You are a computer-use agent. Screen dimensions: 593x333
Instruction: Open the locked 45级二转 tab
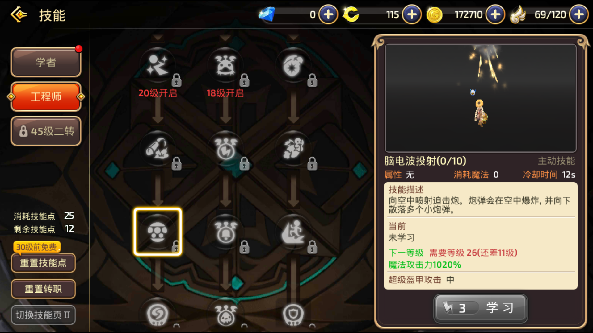coord(46,131)
